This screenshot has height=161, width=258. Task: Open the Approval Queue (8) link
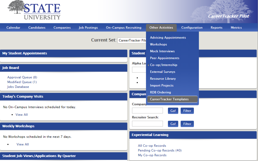[22, 77]
